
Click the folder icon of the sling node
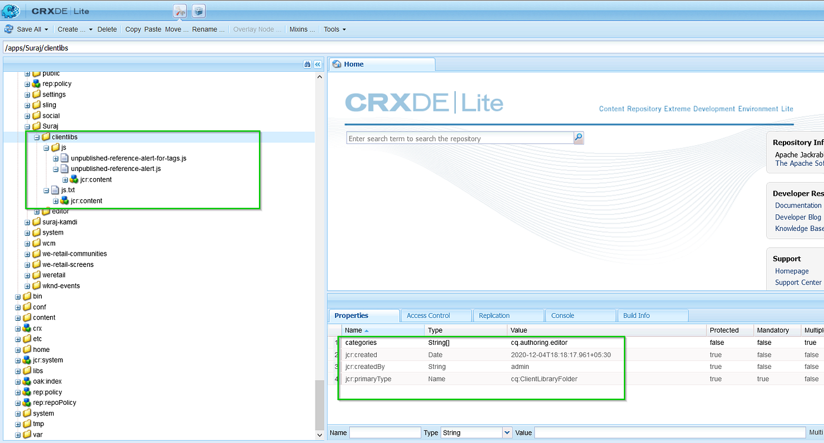36,105
